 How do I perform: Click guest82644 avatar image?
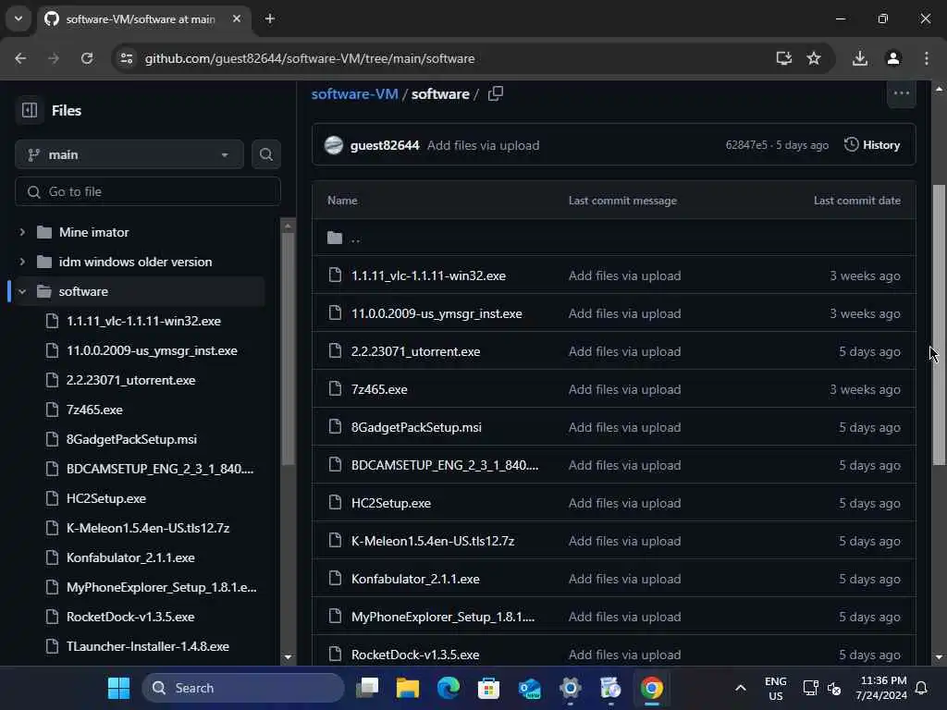coord(333,145)
